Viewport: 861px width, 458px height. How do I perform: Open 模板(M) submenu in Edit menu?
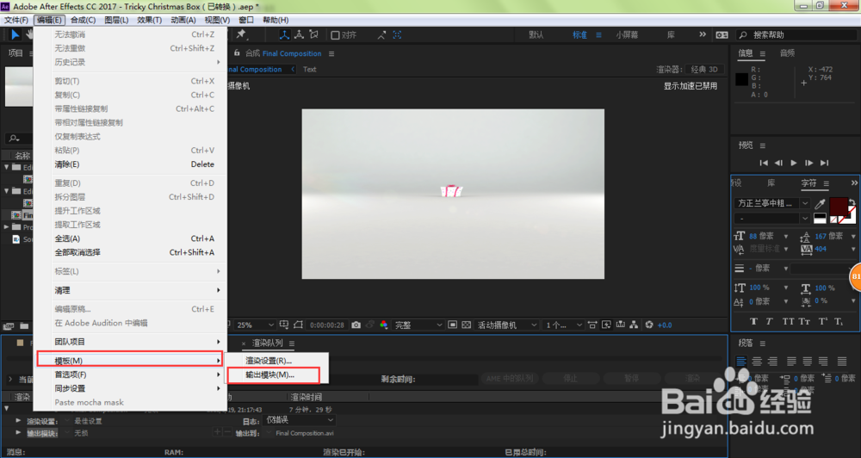(x=130, y=360)
